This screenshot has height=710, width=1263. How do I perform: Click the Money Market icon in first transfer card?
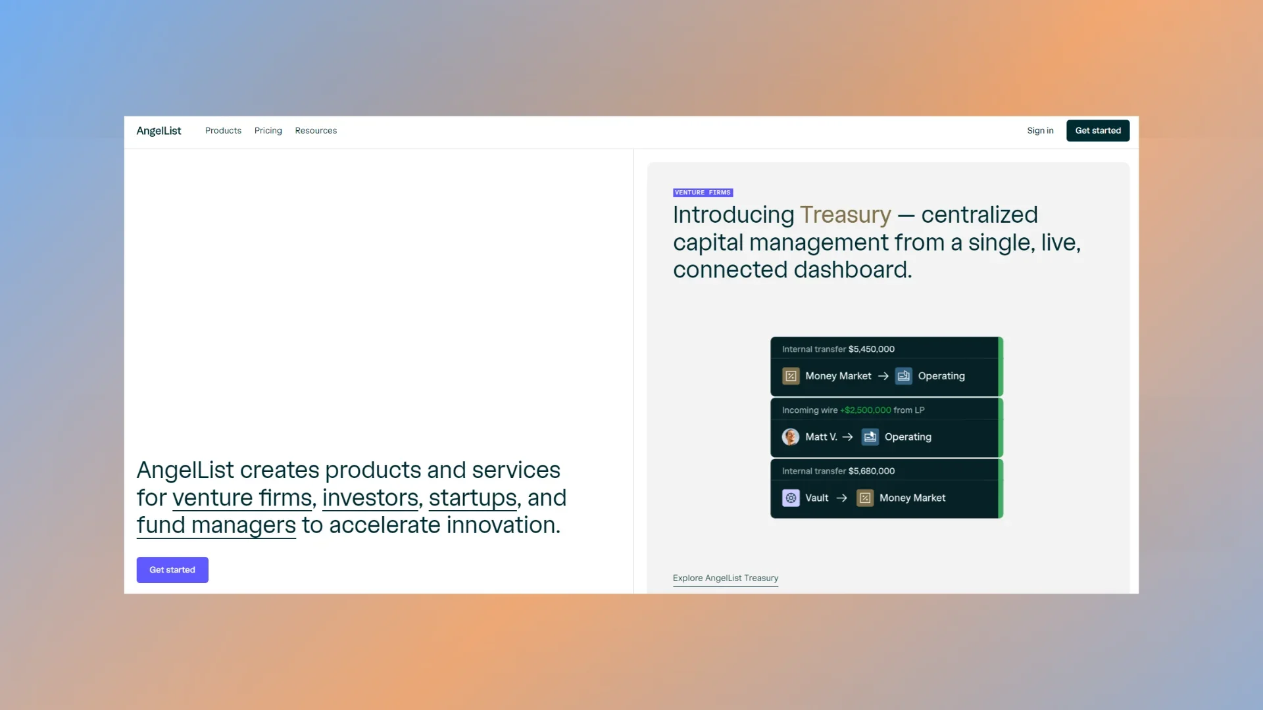point(791,376)
